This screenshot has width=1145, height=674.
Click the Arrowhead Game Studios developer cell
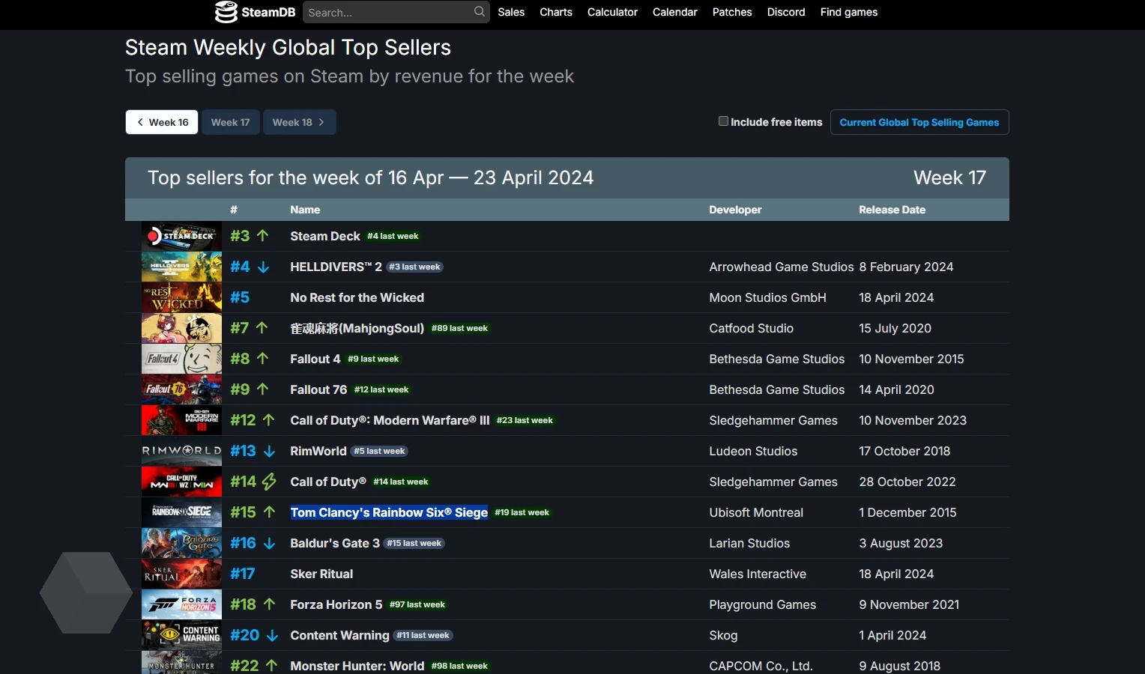(x=782, y=267)
